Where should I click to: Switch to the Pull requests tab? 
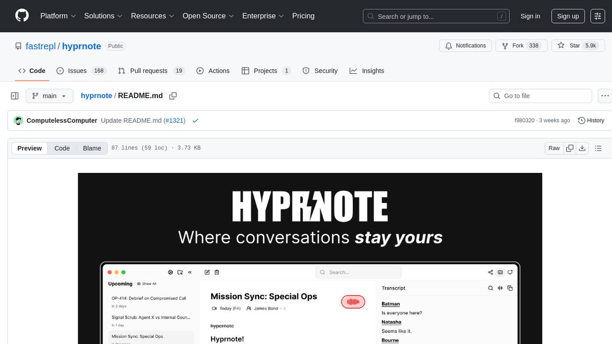[x=151, y=71]
